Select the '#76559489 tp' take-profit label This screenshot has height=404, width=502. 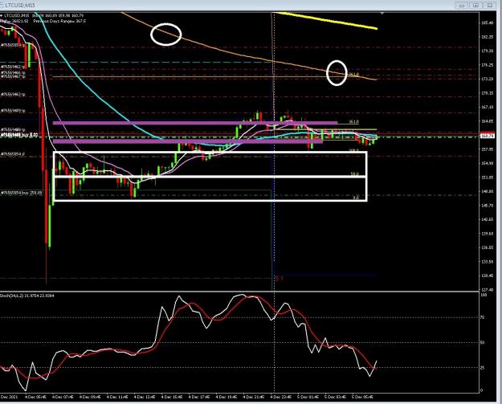point(13,111)
